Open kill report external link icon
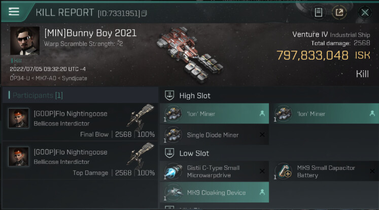The height and width of the screenshot is (210, 379). 339,12
